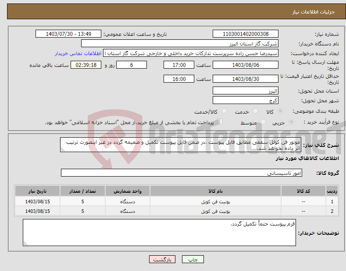Click the date 1403/08/15 in row 2
Screen dimensions: 346x271
coord(38,211)
